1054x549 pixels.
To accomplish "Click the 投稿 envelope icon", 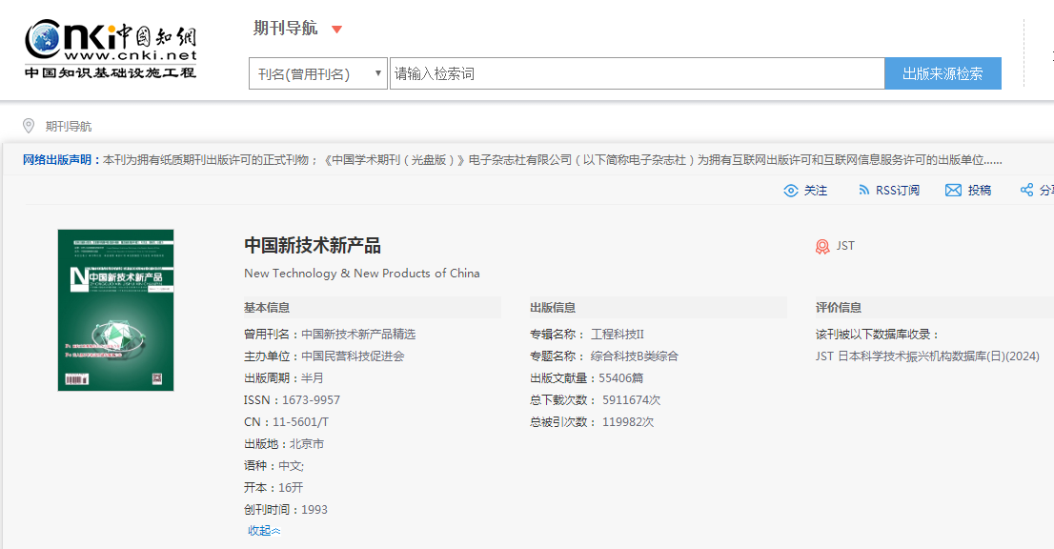I will tap(953, 191).
